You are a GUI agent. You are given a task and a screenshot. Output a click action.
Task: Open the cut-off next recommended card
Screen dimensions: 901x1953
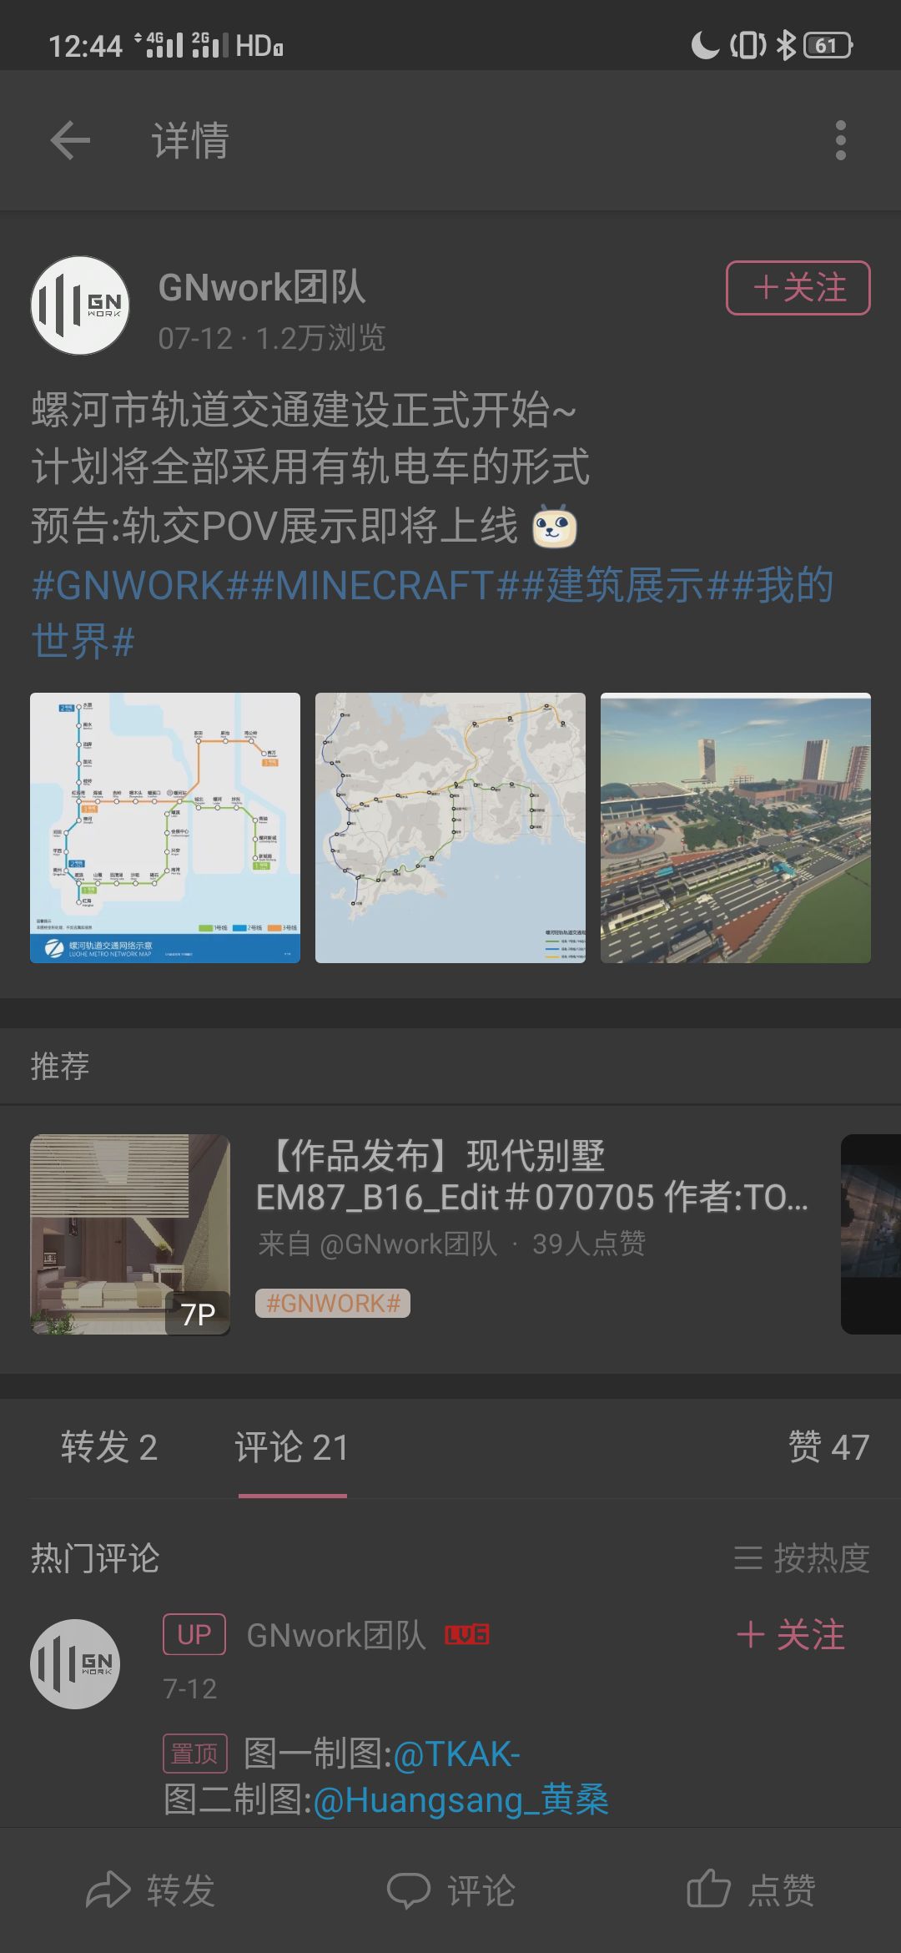pyautogui.click(x=871, y=1234)
